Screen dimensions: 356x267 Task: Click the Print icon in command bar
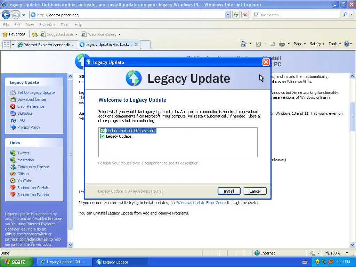[x=282, y=44]
